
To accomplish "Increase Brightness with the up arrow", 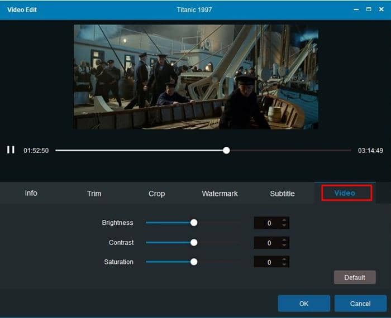I will point(284,220).
